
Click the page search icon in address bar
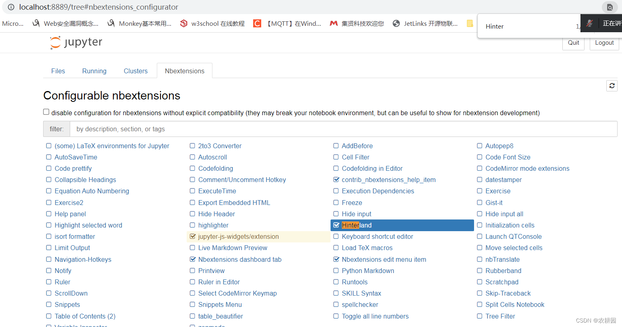coord(610,7)
